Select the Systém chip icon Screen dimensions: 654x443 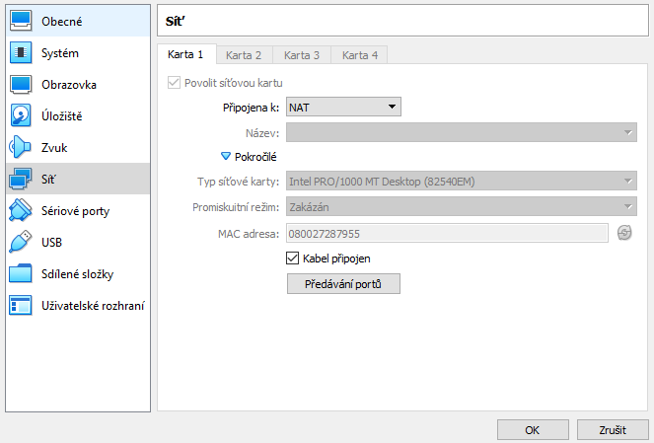coord(21,52)
